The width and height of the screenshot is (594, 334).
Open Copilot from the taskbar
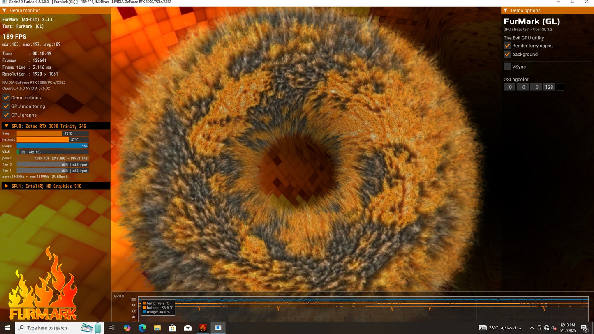(127, 328)
